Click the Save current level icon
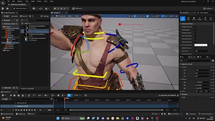 [x=3, y=9]
